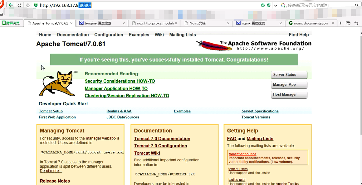This screenshot has height=185, width=362.
Task: Click the search magnifier button
Action: tap(357, 5)
